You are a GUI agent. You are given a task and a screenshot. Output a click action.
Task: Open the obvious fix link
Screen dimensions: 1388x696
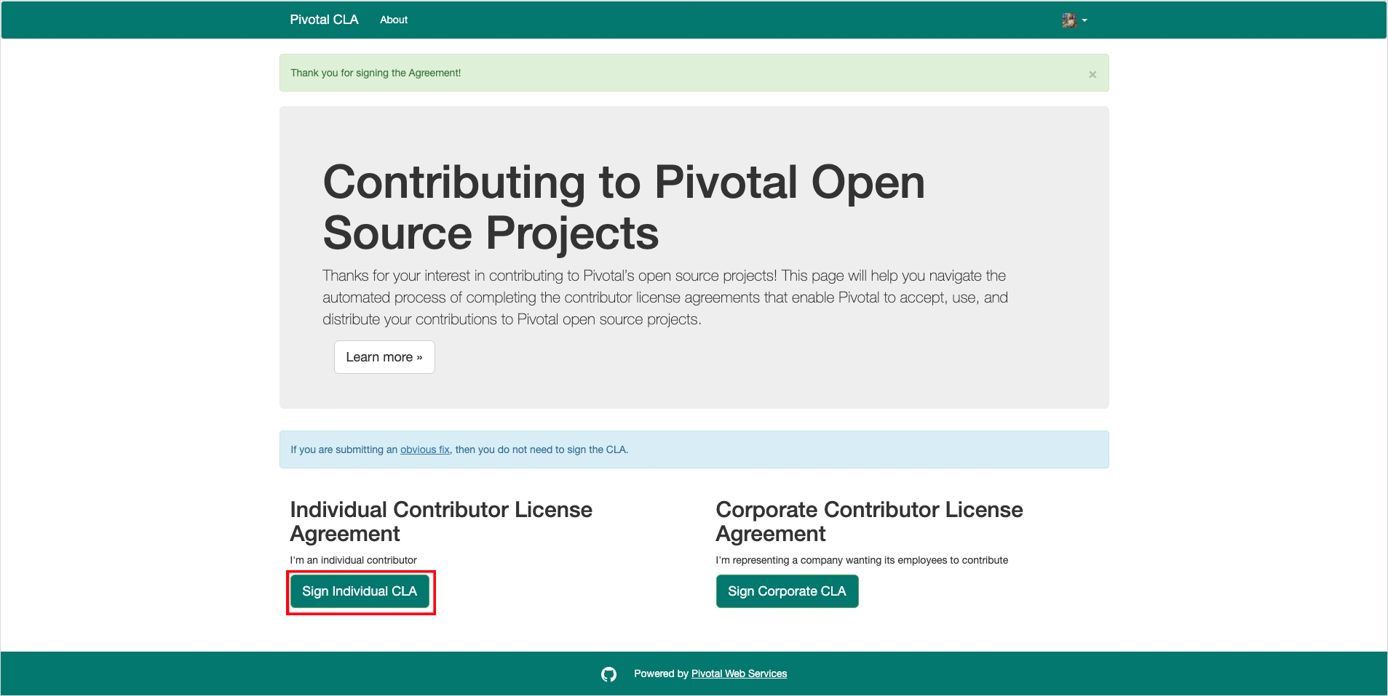pos(425,449)
